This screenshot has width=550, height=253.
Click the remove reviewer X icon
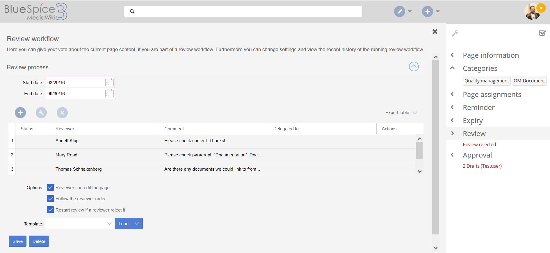pyautogui.click(x=62, y=113)
